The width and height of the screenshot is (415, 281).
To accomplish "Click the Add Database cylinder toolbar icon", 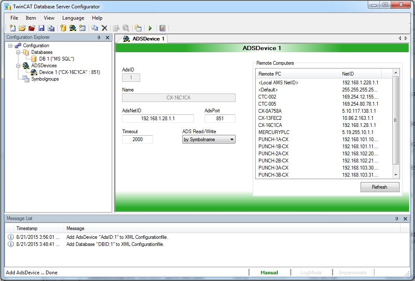I will point(63,28).
